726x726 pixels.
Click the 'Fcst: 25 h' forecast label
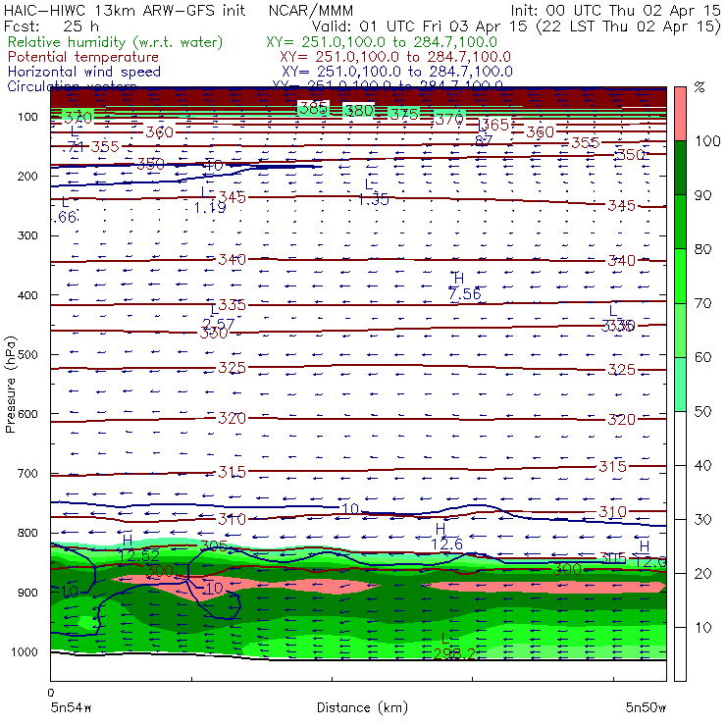tap(51, 26)
